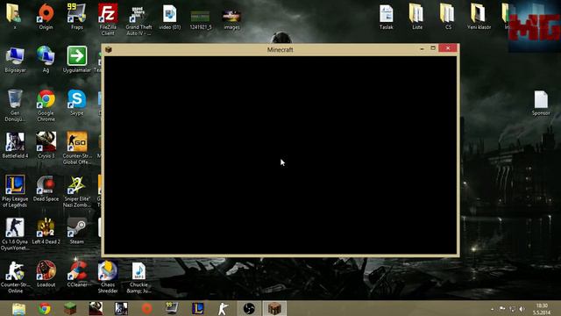
Task: Select Counter-Strike Global Offensive shortcut
Action: tap(76, 148)
